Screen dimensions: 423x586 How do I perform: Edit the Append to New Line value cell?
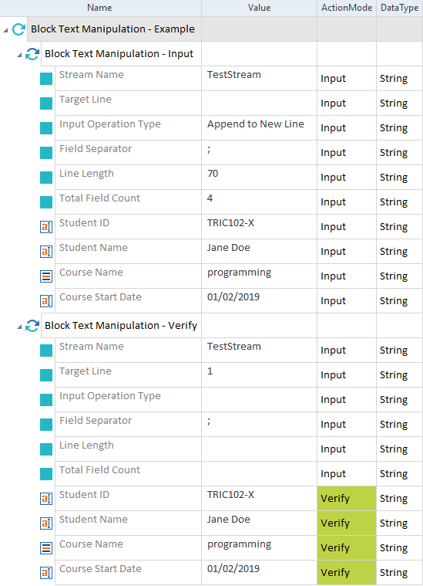(x=259, y=128)
